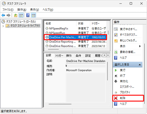Click the clock icon of NPSpeedRun
The height and width of the screenshot is (114, 147).
pos(47,33)
